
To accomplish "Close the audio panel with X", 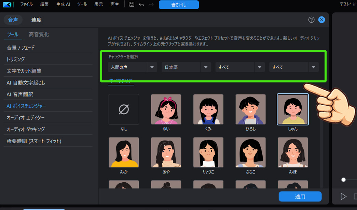I will (321, 20).
